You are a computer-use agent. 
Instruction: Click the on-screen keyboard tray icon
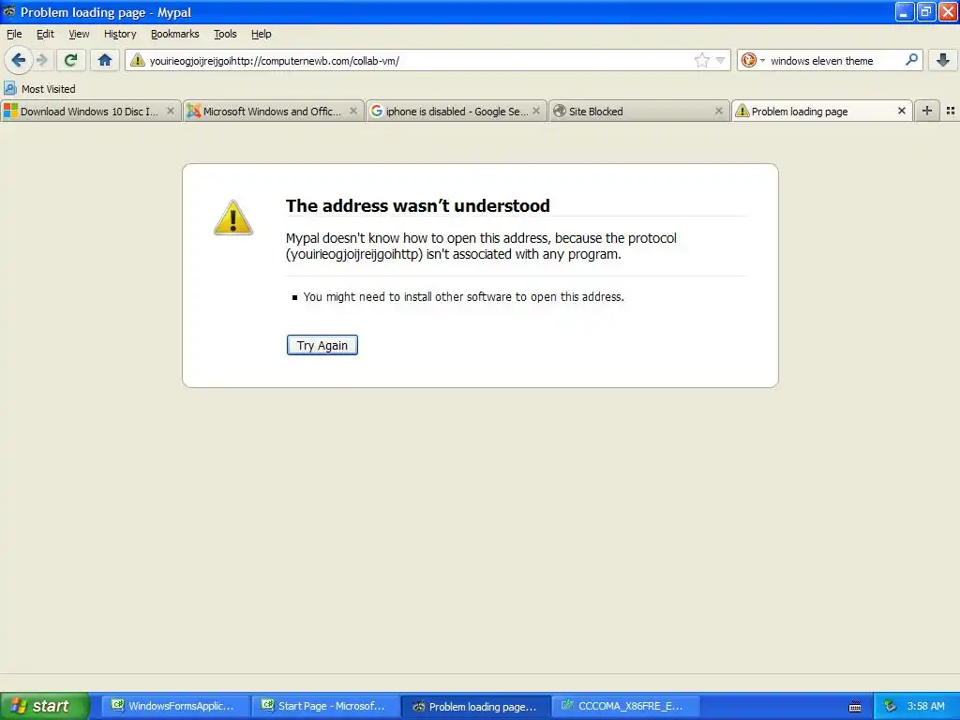pos(855,707)
